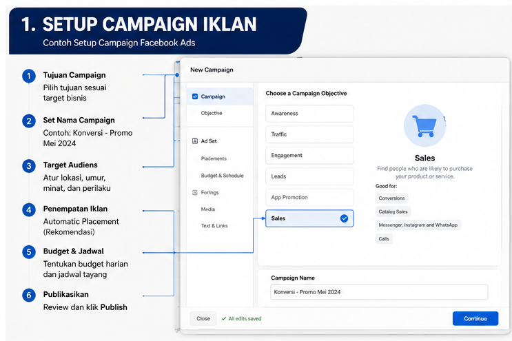Click the Catalog Sales tag
This screenshot has height=341, width=512.
click(x=393, y=211)
